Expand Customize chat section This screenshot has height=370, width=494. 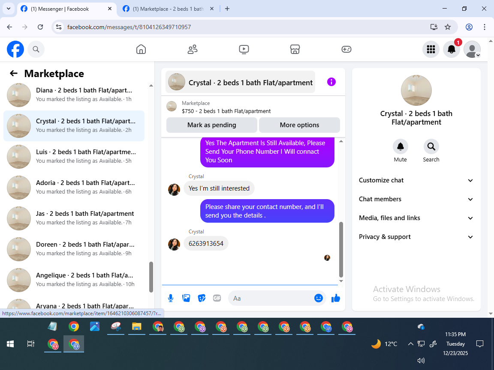(x=416, y=180)
